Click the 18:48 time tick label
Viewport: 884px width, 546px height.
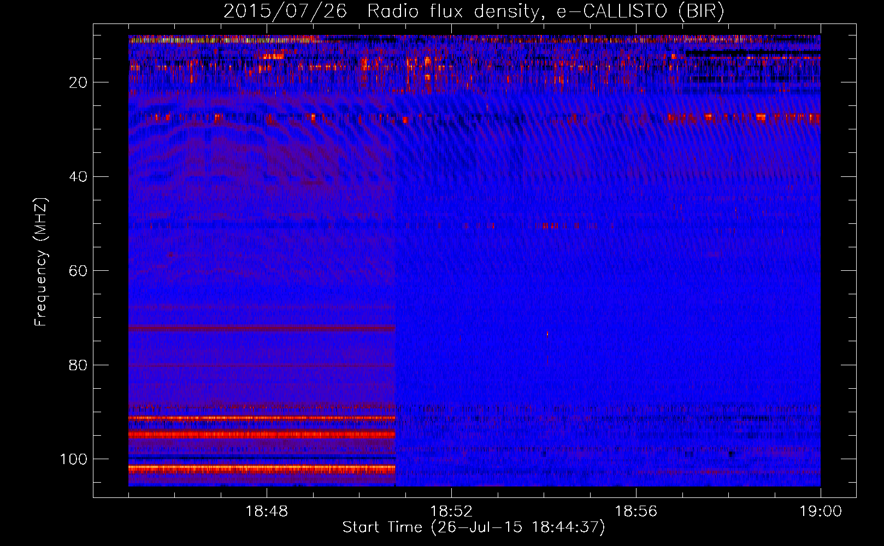[x=267, y=512]
